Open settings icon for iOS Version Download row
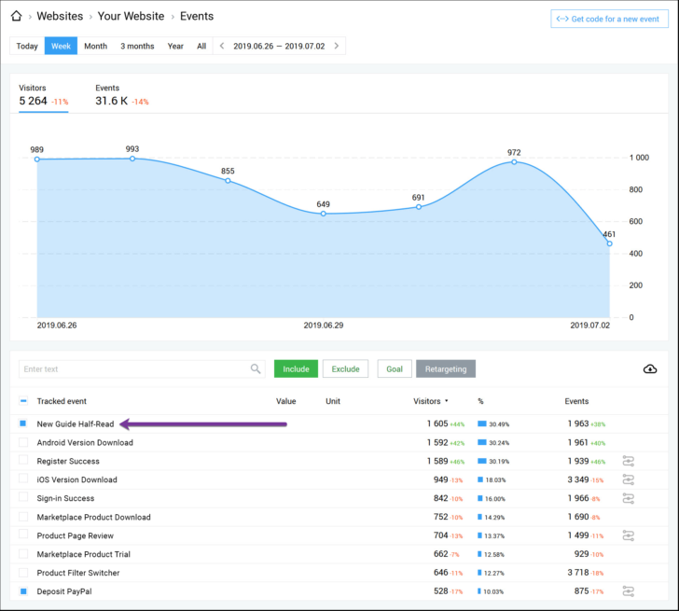This screenshot has height=611, width=679. (629, 479)
